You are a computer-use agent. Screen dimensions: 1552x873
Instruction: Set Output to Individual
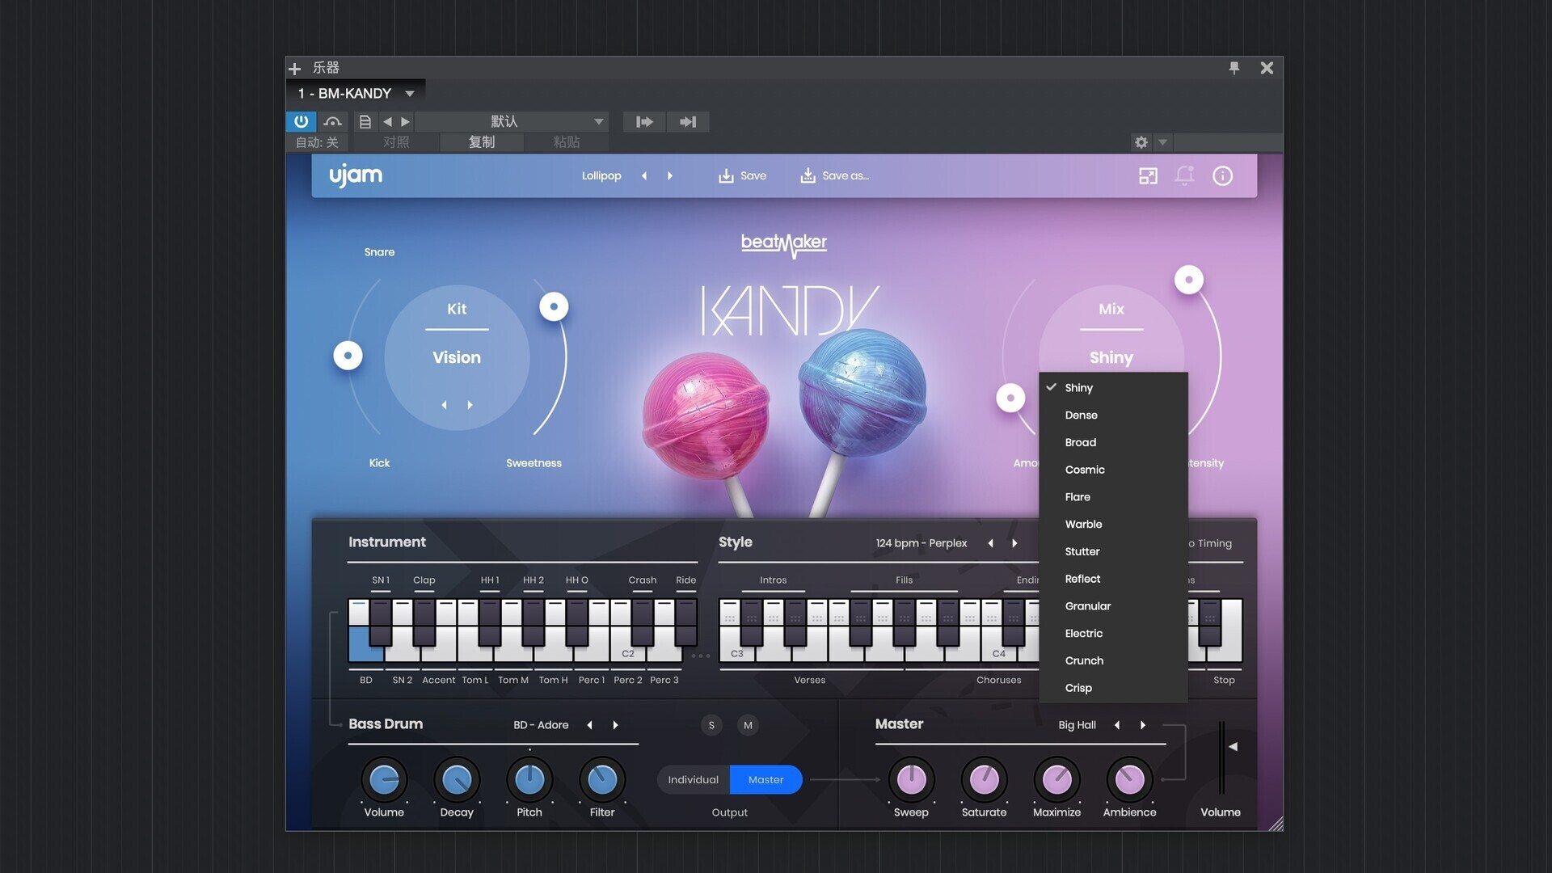[x=693, y=780]
